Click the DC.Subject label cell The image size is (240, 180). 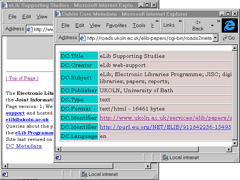79,78
